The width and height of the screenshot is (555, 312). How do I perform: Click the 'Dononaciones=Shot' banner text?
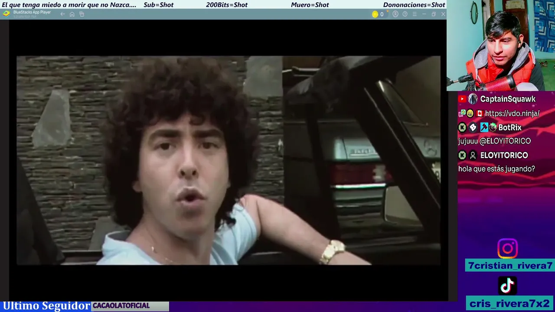tap(414, 5)
